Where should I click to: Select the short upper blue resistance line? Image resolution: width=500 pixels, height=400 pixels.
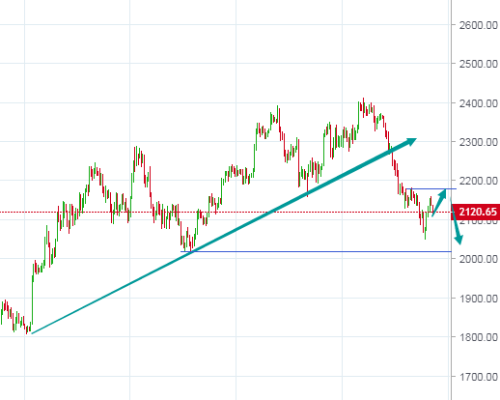431,188
